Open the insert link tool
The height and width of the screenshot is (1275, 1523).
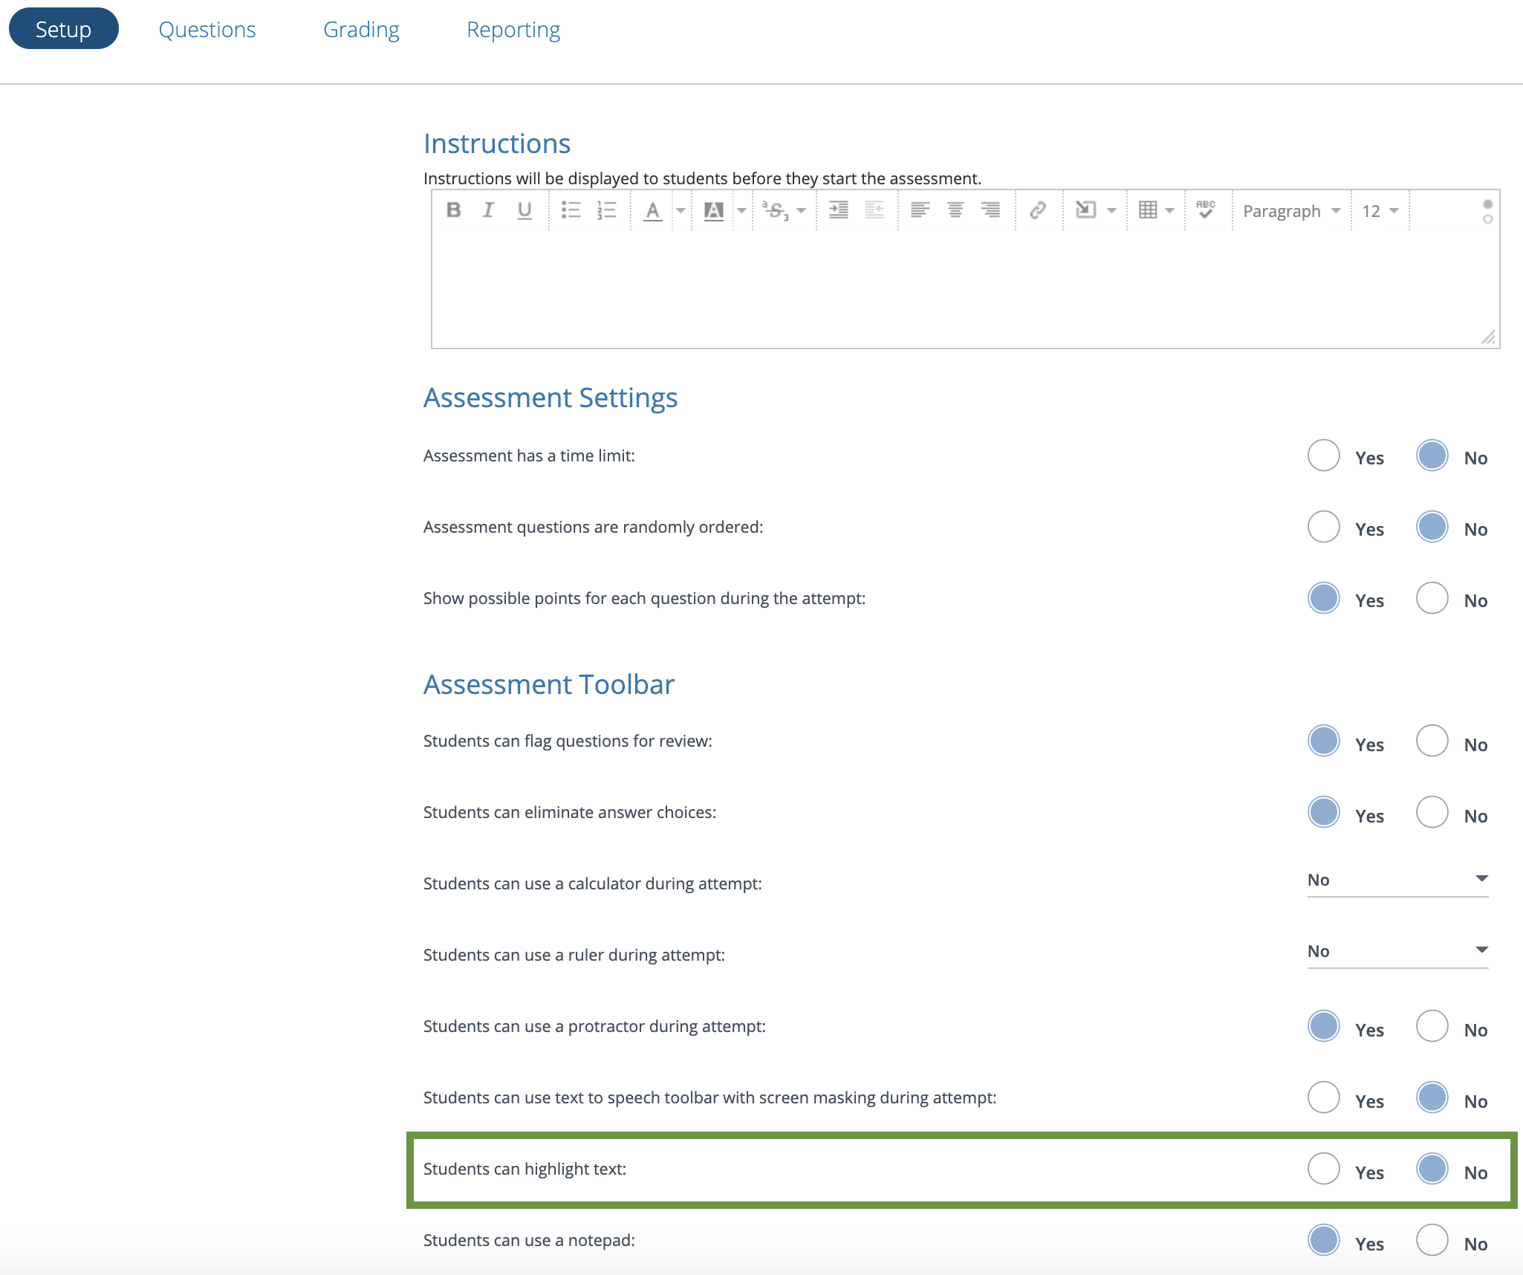tap(1038, 210)
